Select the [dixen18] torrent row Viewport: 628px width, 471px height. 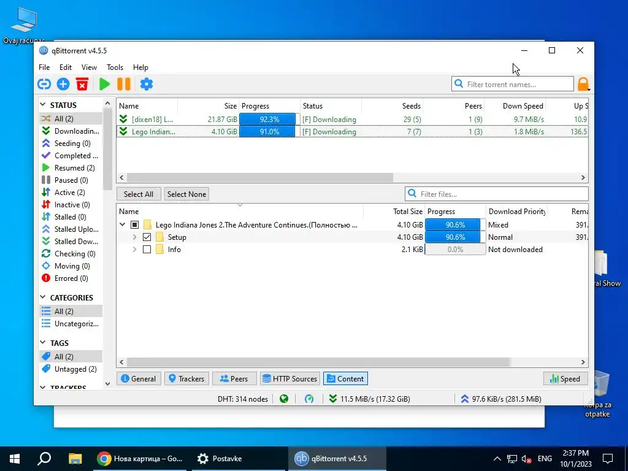point(353,120)
